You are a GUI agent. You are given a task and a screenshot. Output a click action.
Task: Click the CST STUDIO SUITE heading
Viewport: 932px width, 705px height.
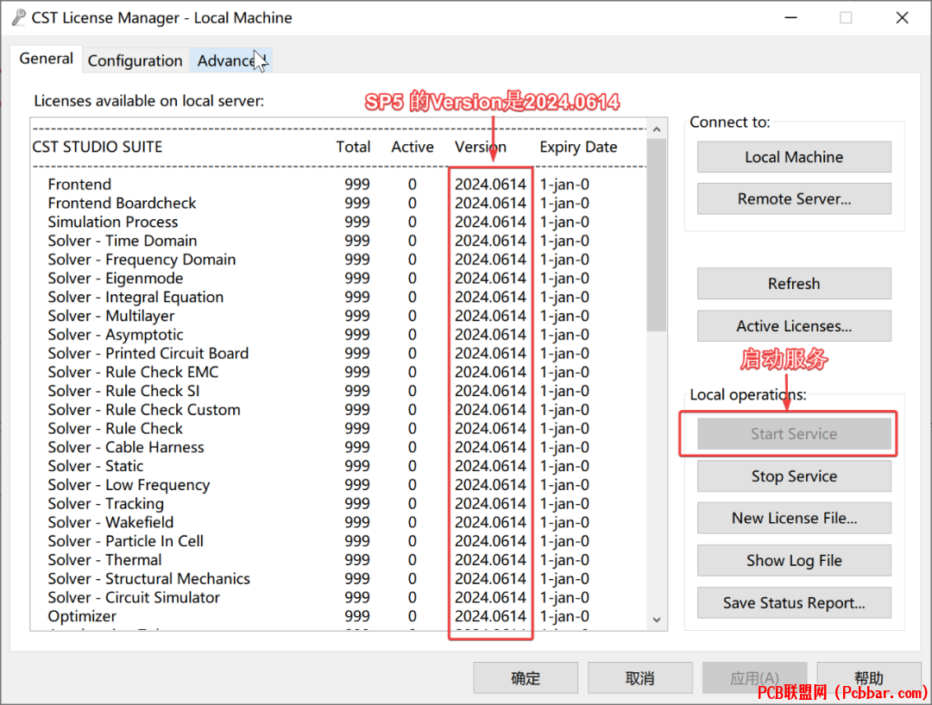pyautogui.click(x=98, y=147)
